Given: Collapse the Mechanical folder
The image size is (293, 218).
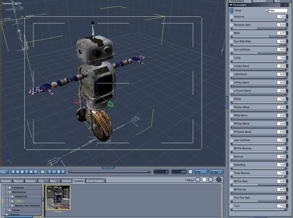Looking at the screenshot, I should pyautogui.click(x=10, y=192).
